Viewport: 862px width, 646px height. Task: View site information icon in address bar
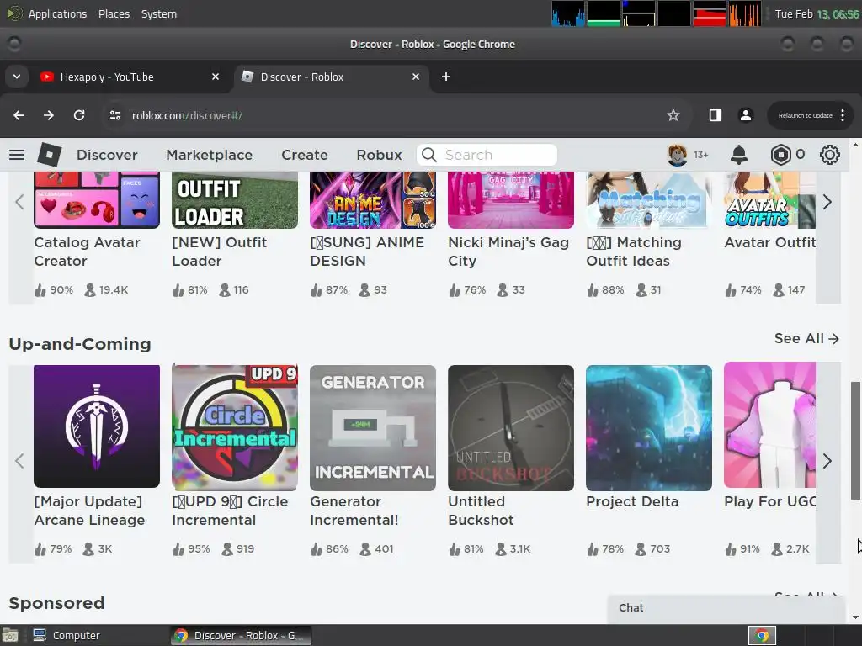(x=114, y=115)
